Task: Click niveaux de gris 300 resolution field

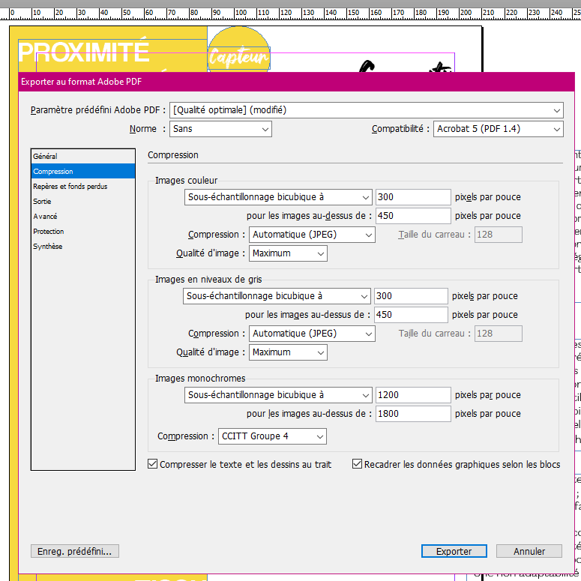Action: point(411,296)
